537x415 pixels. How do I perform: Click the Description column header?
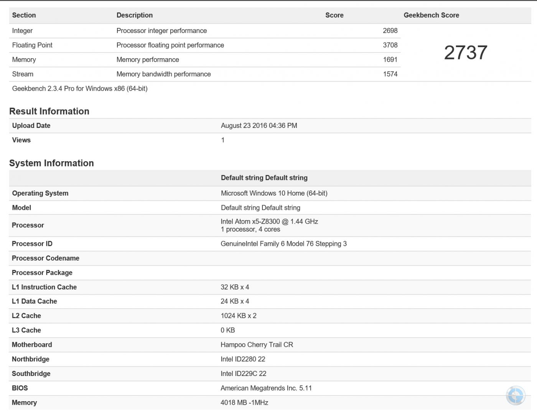(135, 15)
